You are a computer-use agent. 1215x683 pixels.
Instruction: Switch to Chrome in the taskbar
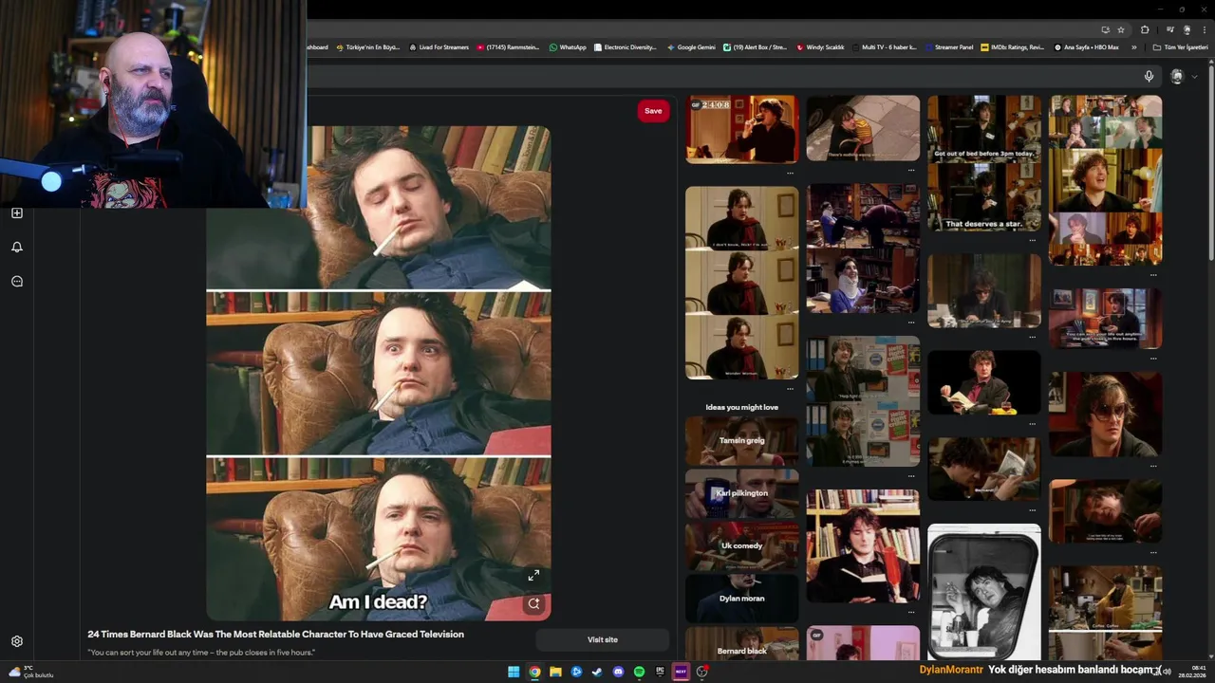click(534, 672)
